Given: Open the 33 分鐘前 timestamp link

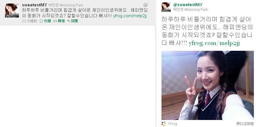Looking at the screenshot, I should tap(29, 21).
